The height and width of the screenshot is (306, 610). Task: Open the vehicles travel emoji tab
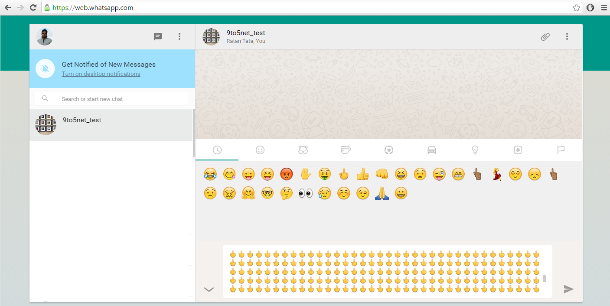pos(432,150)
